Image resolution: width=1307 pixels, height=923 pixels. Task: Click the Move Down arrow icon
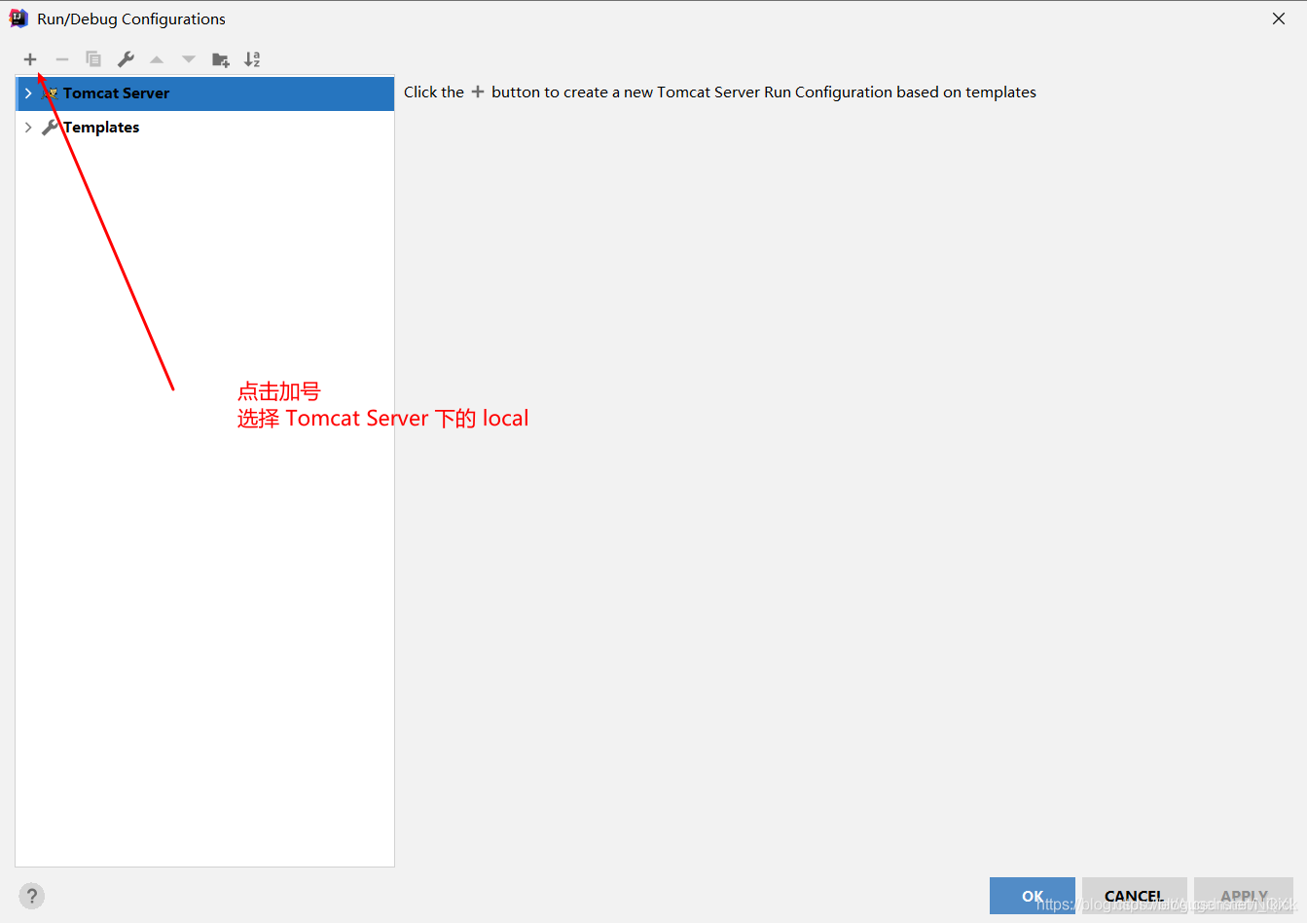[189, 59]
